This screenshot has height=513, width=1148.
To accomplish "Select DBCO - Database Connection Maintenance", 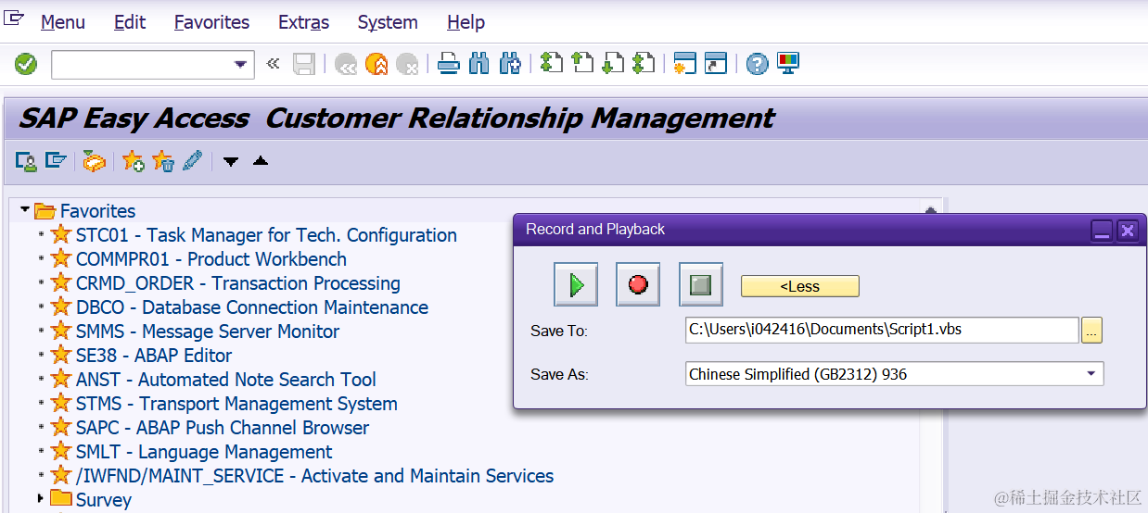I will tap(252, 307).
